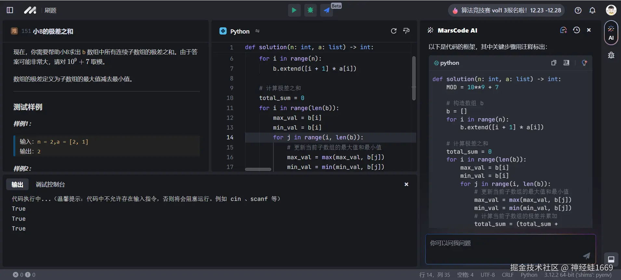Toggle the bottom panel icon in right sidebar
Screen dimensions: 621x280
coord(611,259)
